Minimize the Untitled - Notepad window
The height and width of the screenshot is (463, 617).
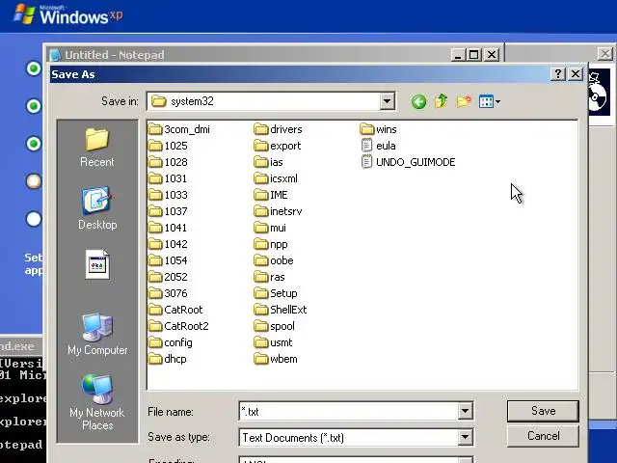(x=458, y=55)
